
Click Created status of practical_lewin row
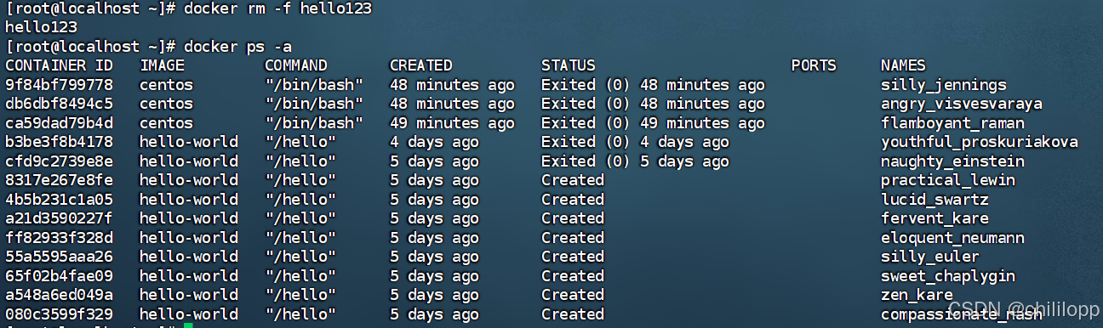click(572, 180)
